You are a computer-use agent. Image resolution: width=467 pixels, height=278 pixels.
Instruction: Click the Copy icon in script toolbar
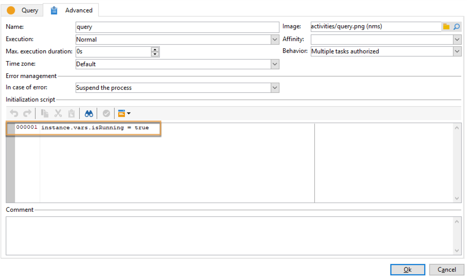point(45,113)
